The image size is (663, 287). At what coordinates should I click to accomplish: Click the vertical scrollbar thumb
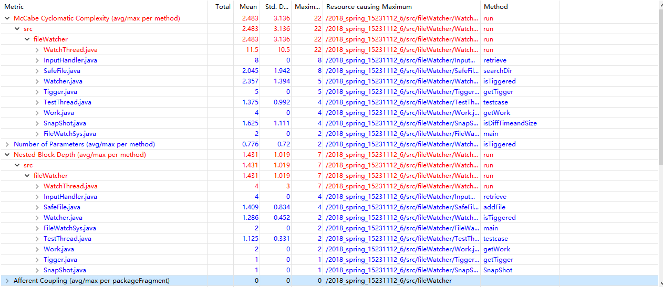(x=661, y=87)
